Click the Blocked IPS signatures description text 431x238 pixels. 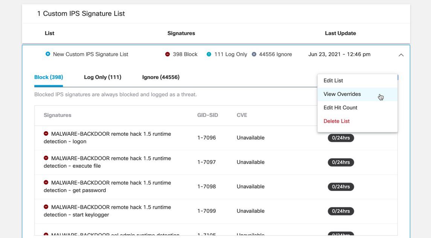click(x=116, y=94)
